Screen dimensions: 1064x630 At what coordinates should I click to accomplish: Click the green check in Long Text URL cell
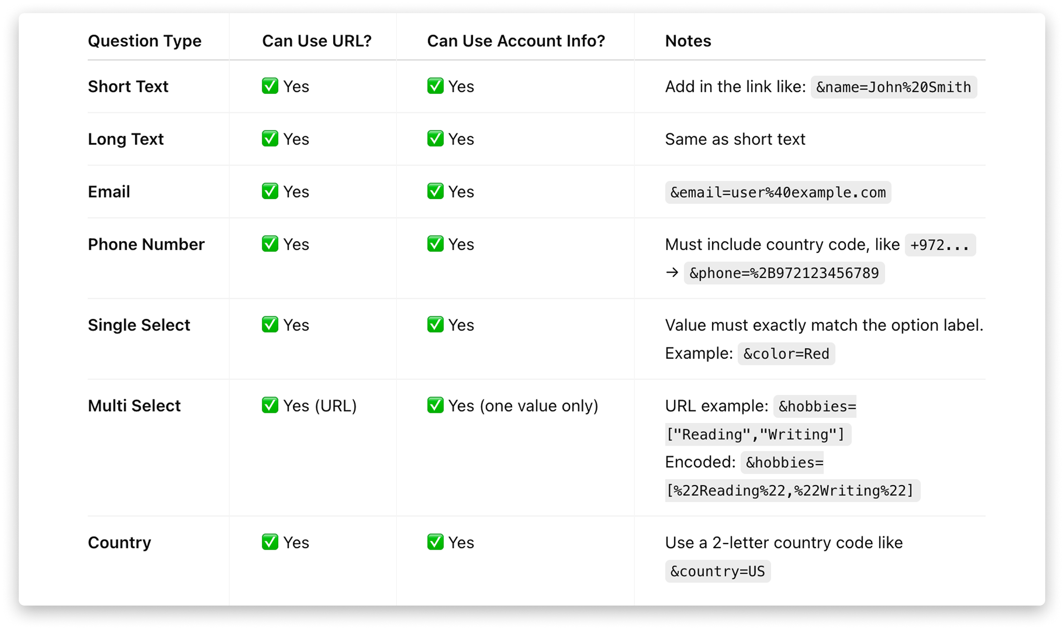[270, 138]
